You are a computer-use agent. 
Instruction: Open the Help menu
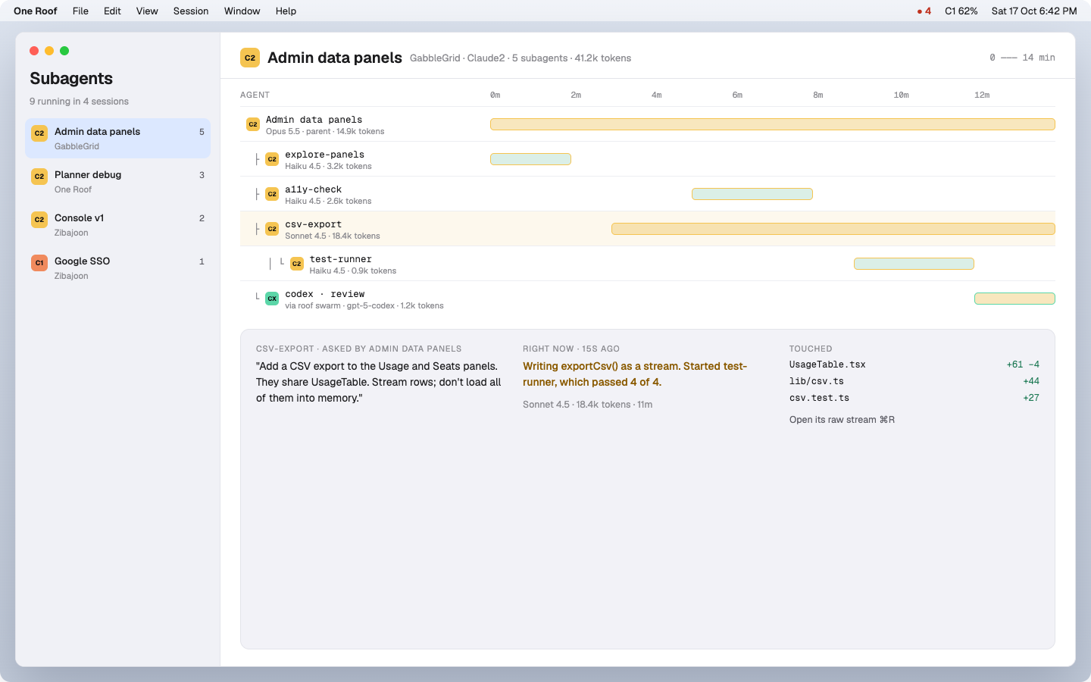pos(286,11)
